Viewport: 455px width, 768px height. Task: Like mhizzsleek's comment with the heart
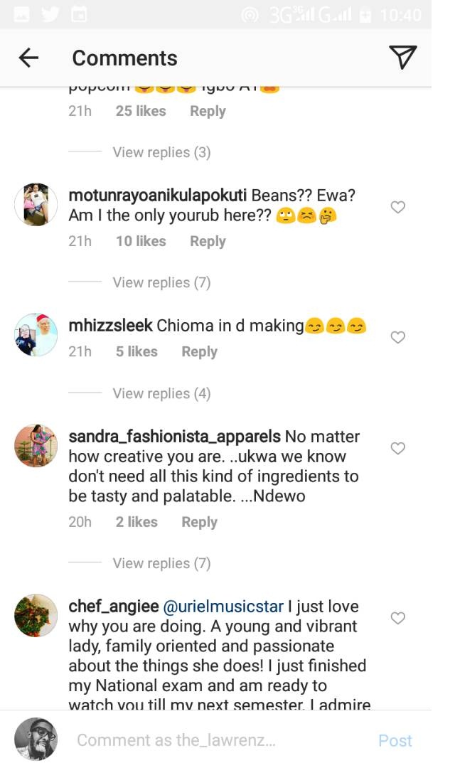coord(398,337)
